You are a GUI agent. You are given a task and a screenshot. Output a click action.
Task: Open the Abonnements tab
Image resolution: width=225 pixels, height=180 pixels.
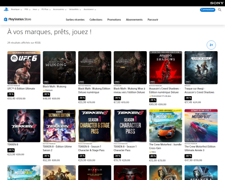pyautogui.click(x=134, y=20)
